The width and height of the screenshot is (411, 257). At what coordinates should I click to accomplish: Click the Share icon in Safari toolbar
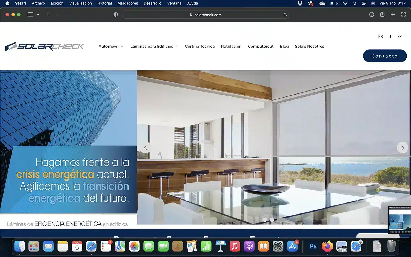pyautogui.click(x=382, y=15)
